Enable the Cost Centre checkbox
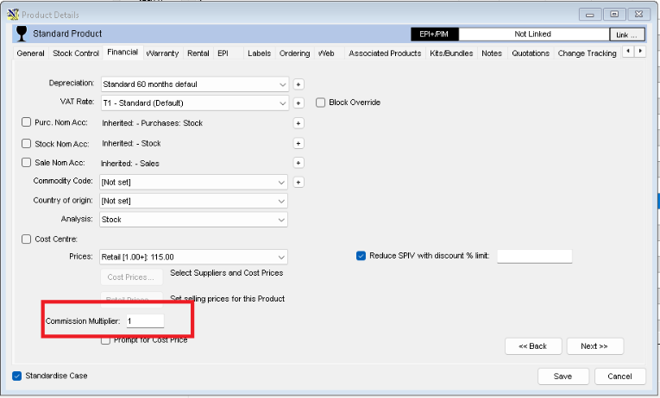This screenshot has width=660, height=398. (x=26, y=239)
